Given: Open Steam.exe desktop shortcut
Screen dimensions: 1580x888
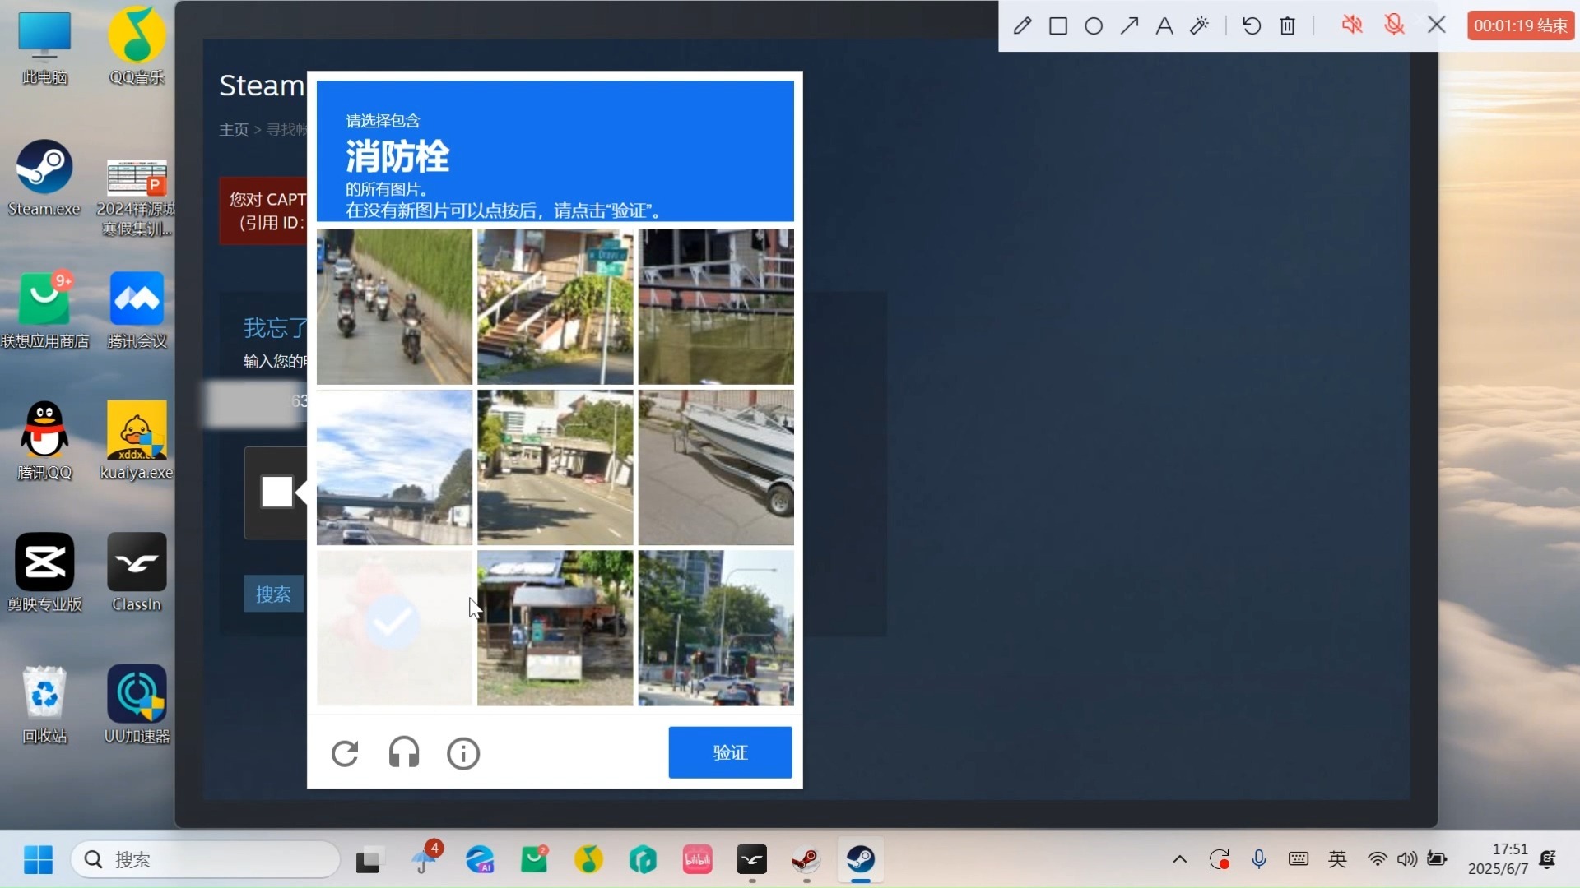Looking at the screenshot, I should (44, 178).
